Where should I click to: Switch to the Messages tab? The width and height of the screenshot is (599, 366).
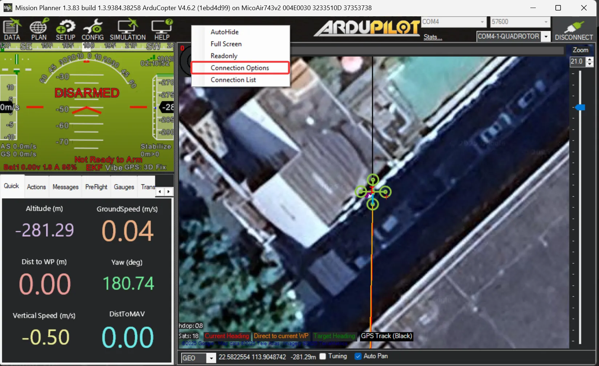pos(65,187)
